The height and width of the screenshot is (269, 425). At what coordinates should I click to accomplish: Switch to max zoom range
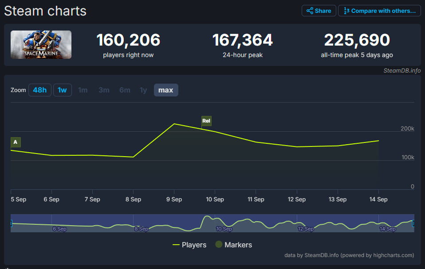[166, 90]
